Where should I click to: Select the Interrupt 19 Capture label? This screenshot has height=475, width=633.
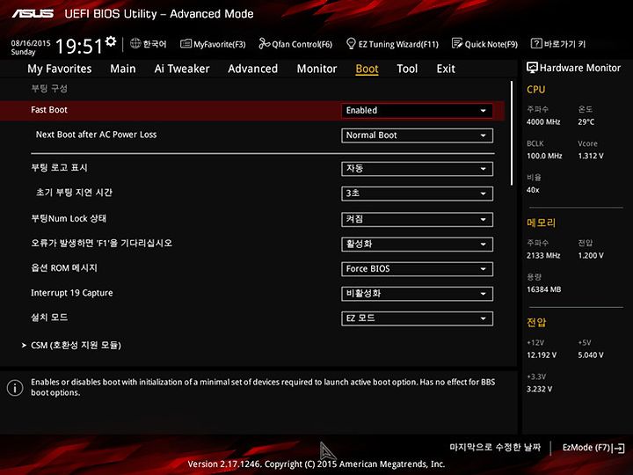coord(72,293)
